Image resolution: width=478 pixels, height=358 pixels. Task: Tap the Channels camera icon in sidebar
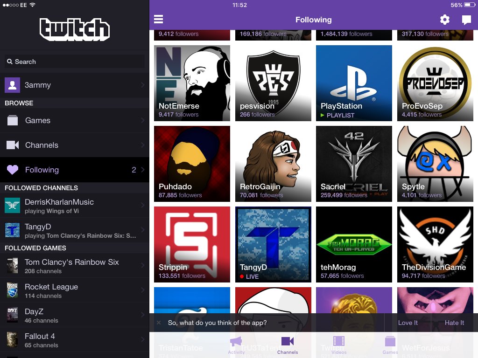(13, 145)
